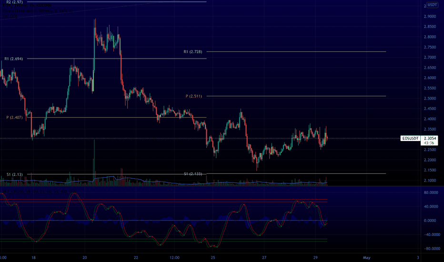Click the chart title 'EOS / Tether, 1h, KUCOIN'
The width and height of the screenshot is (444, 262).
point(27,5)
